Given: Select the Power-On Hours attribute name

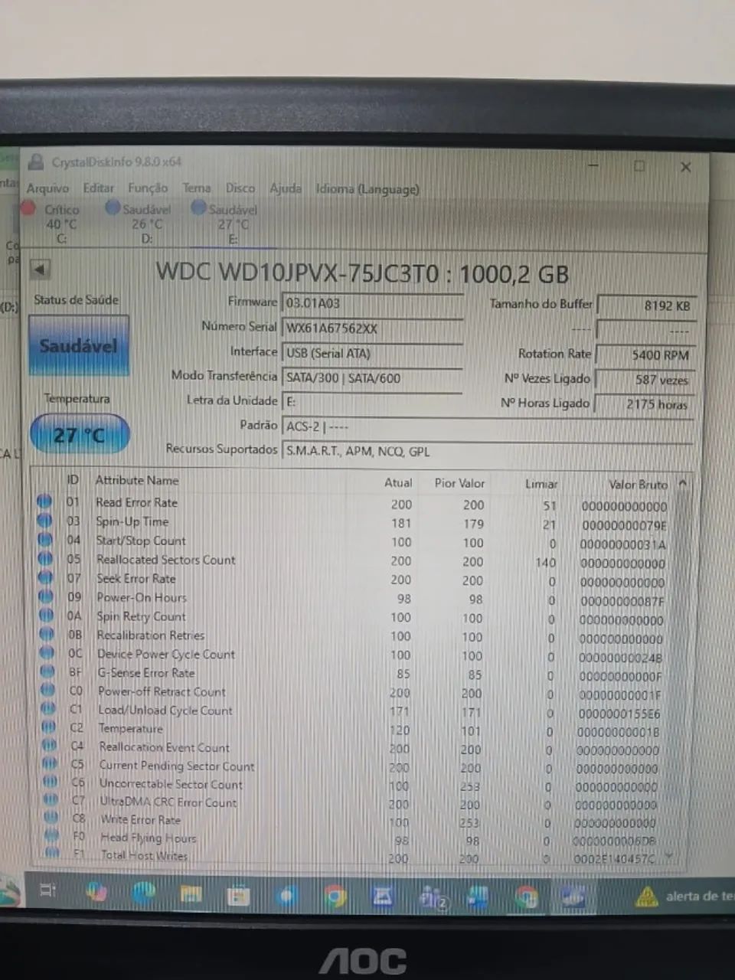Looking at the screenshot, I should pyautogui.click(x=142, y=597).
